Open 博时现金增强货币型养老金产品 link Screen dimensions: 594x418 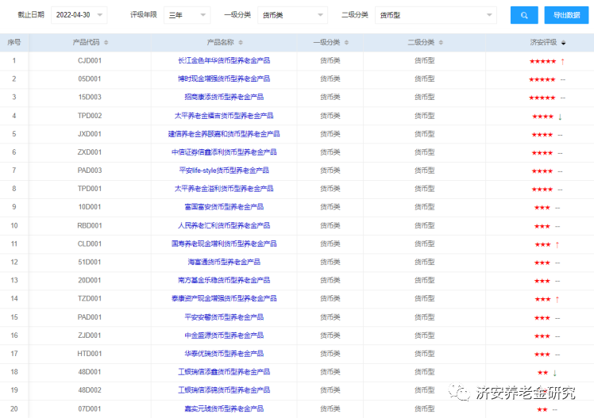point(224,79)
